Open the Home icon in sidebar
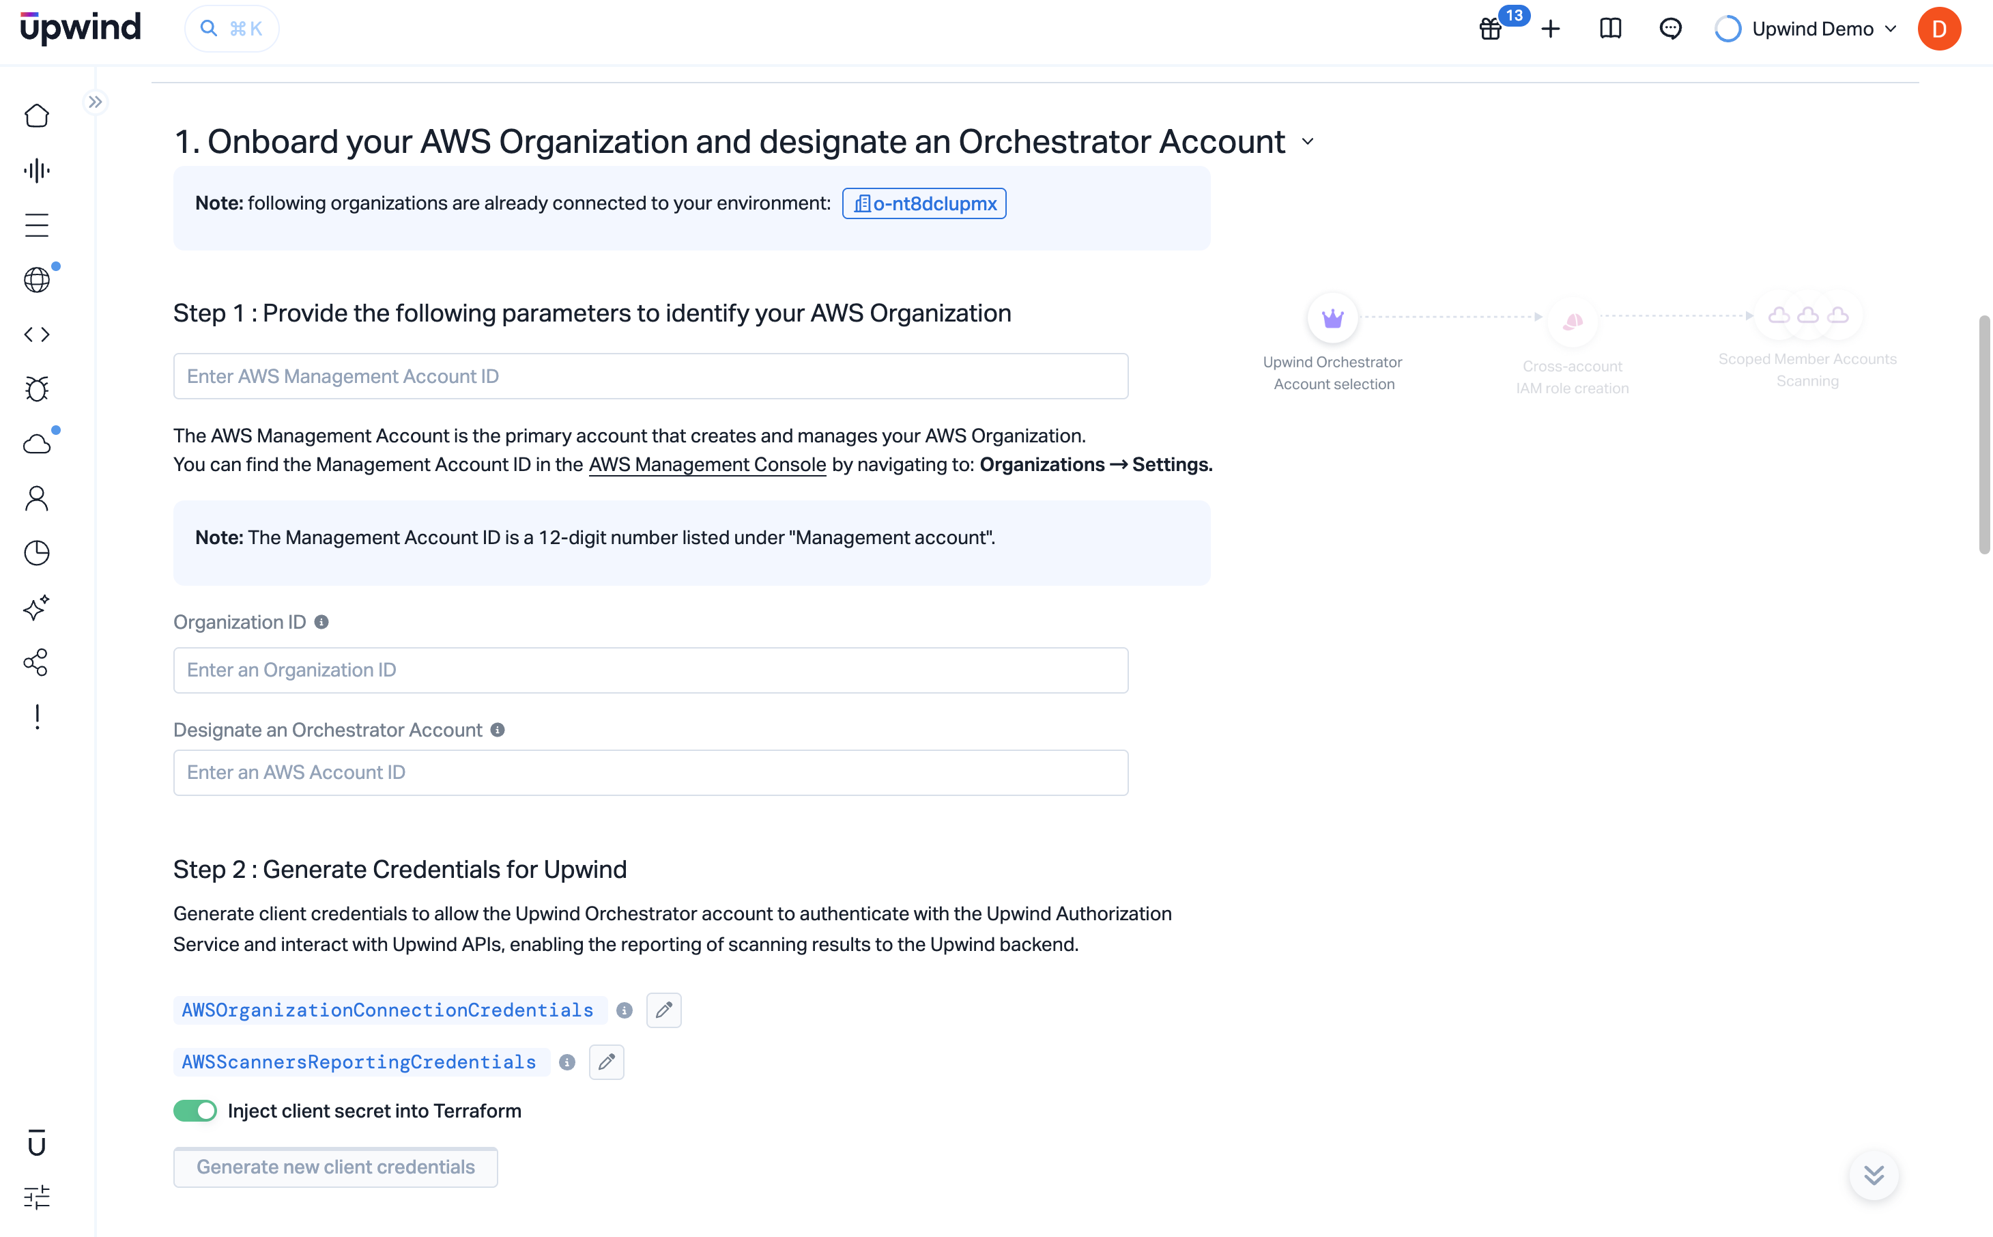The width and height of the screenshot is (1993, 1237). tap(37, 115)
